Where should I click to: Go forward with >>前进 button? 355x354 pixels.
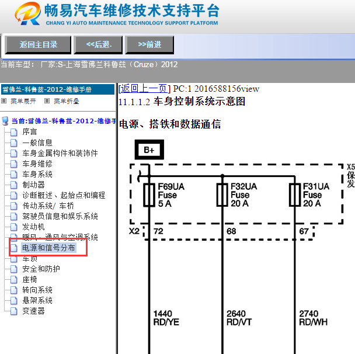149,44
